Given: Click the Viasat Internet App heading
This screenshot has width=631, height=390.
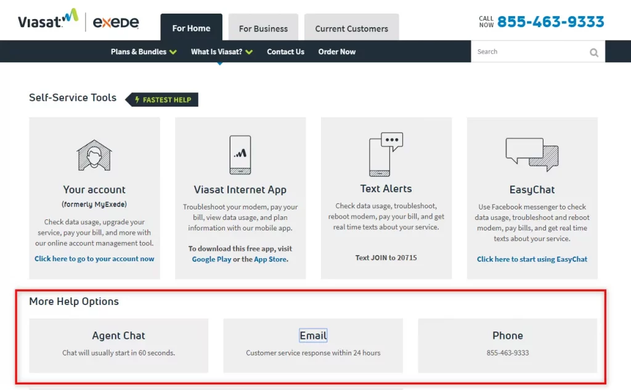Looking at the screenshot, I should (240, 190).
